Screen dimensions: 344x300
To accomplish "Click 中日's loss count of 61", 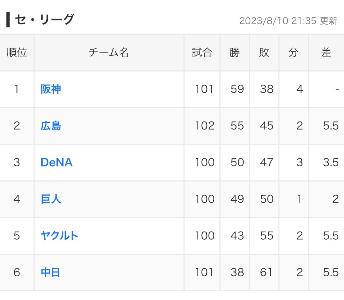I will pos(266,272).
